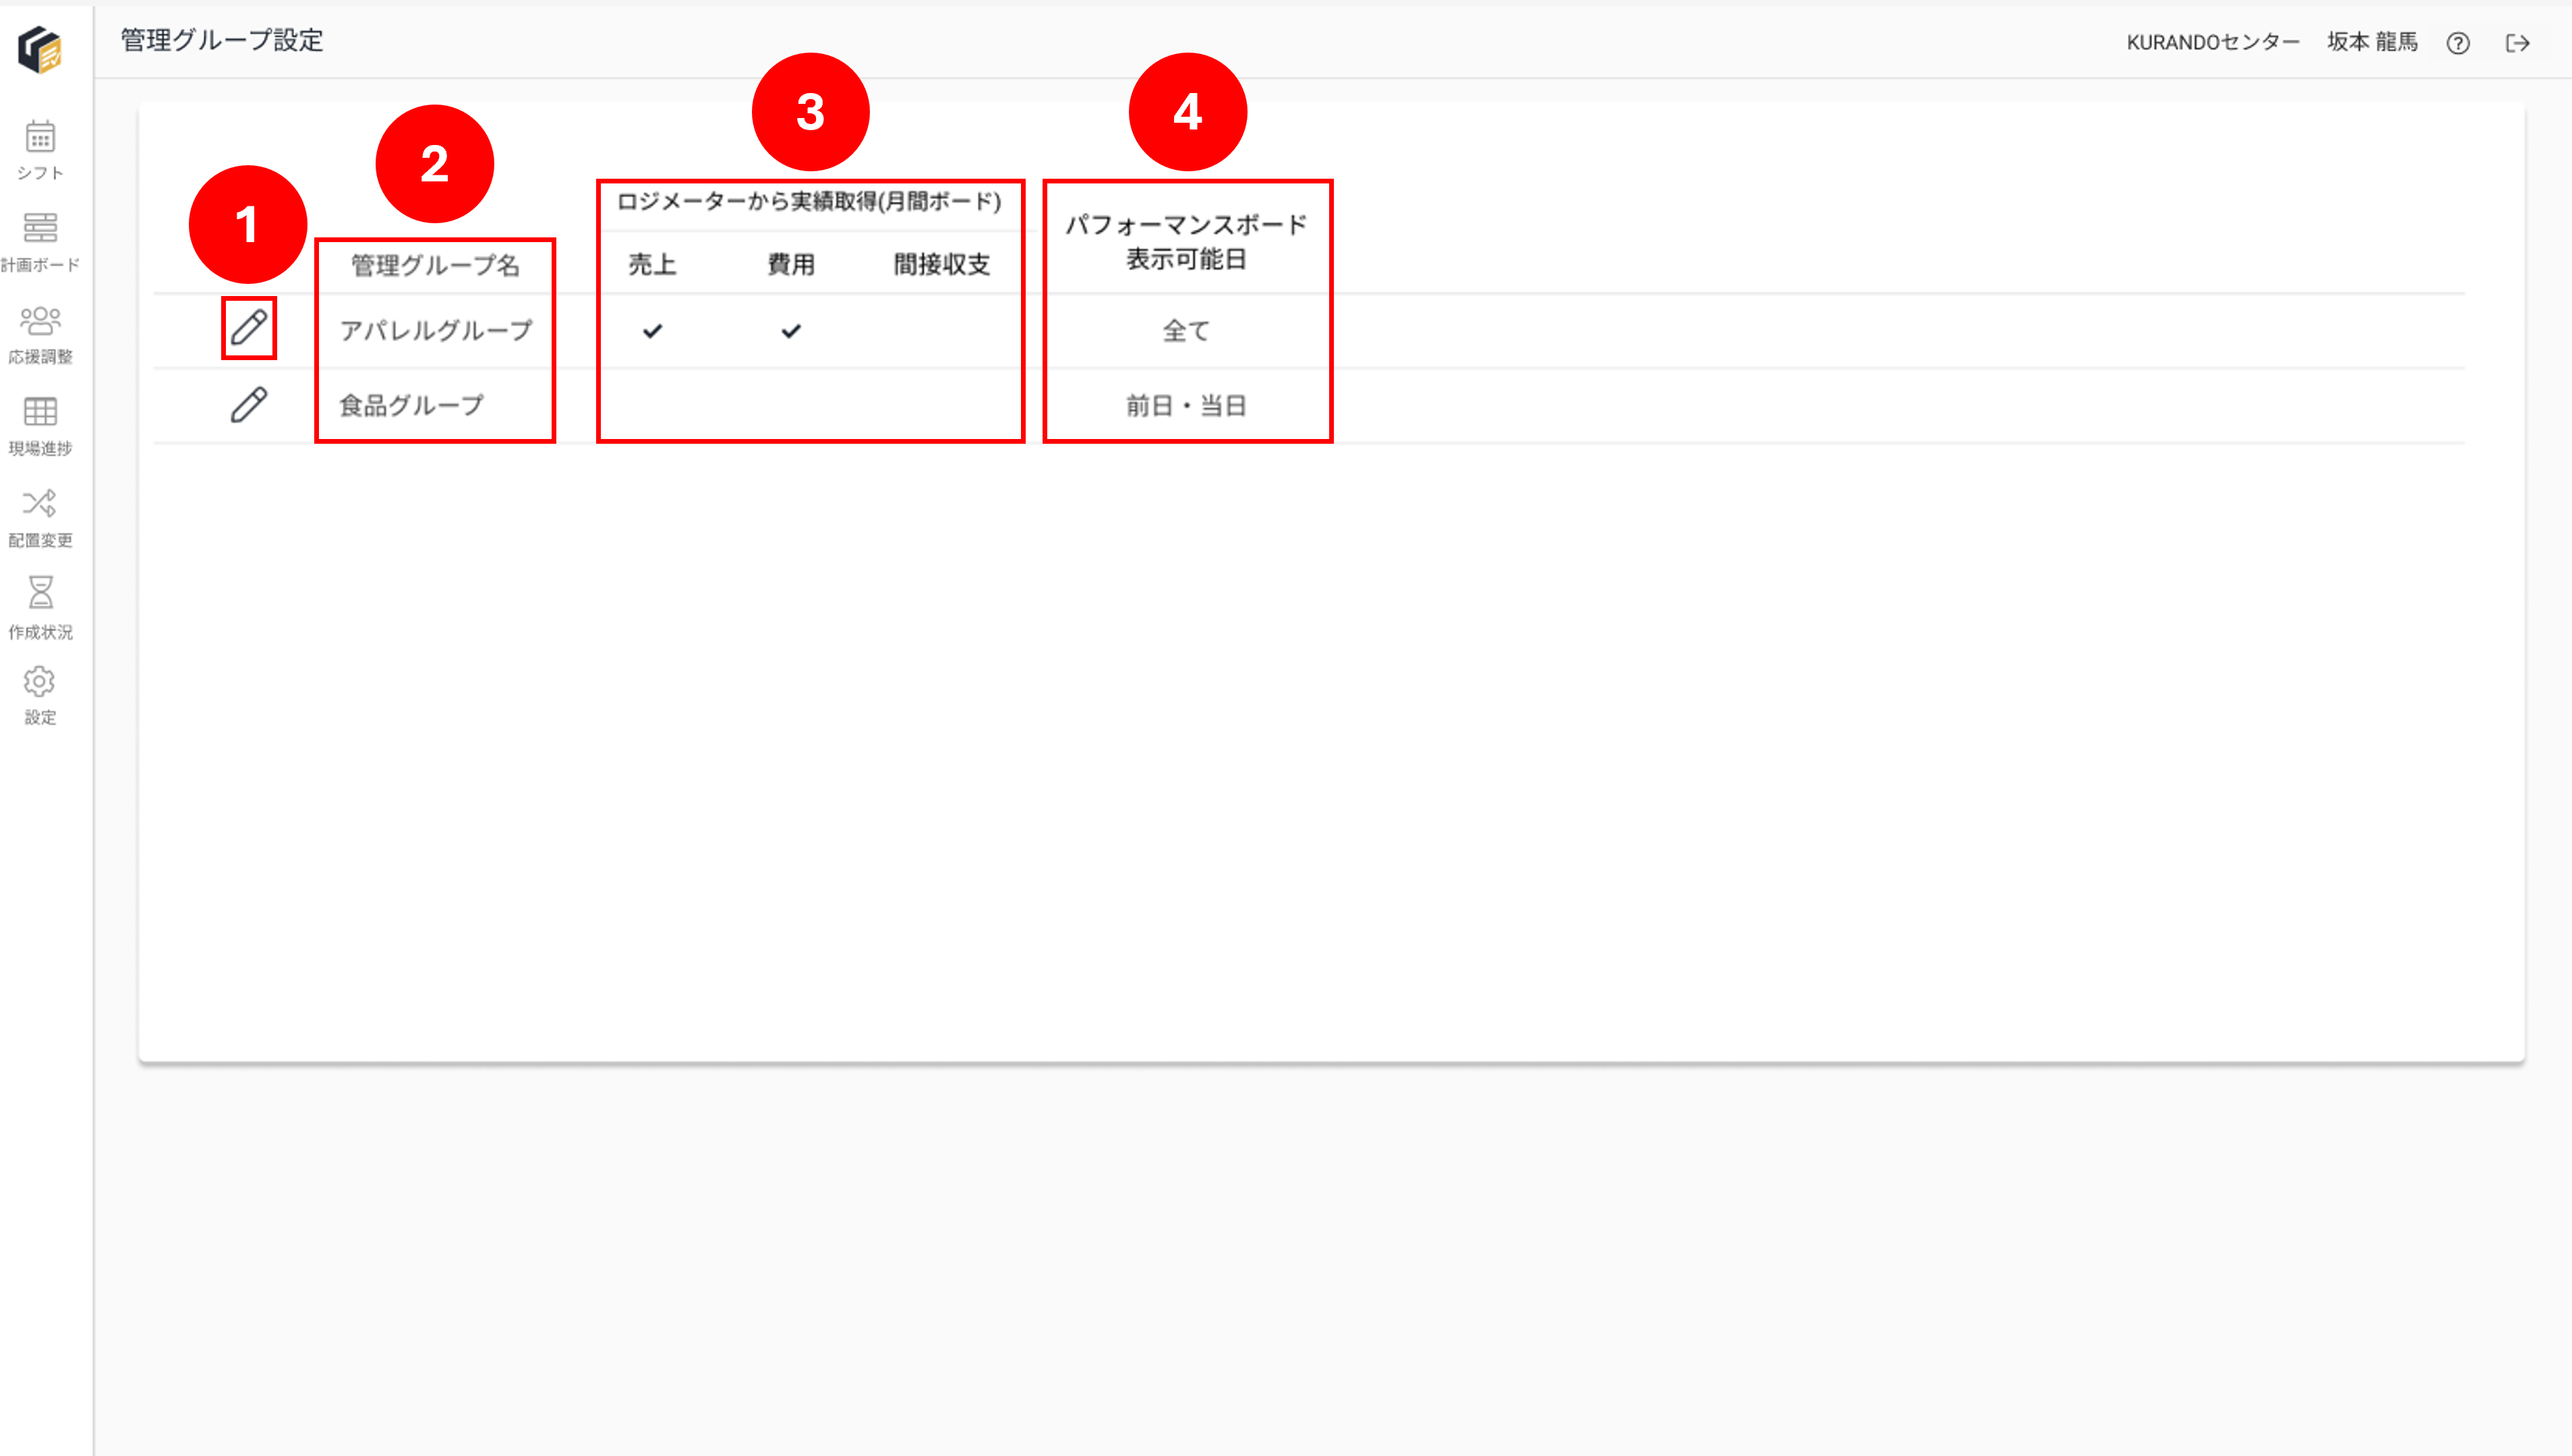This screenshot has height=1456, width=2572.
Task: Click the 管理グループ名 column header
Action: [435, 265]
